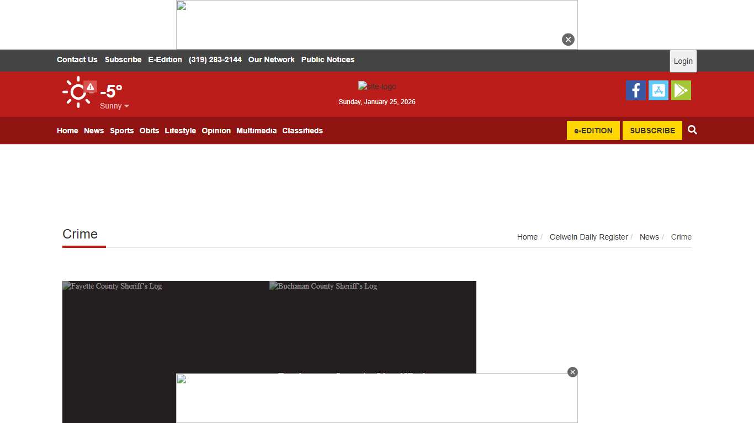The height and width of the screenshot is (423, 754).
Task: Click the Login button
Action: 683,61
